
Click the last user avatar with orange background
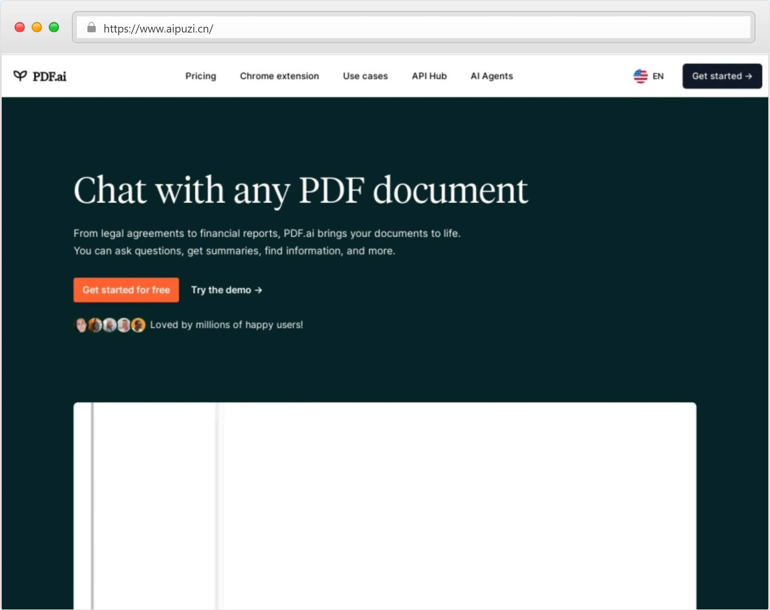[138, 325]
